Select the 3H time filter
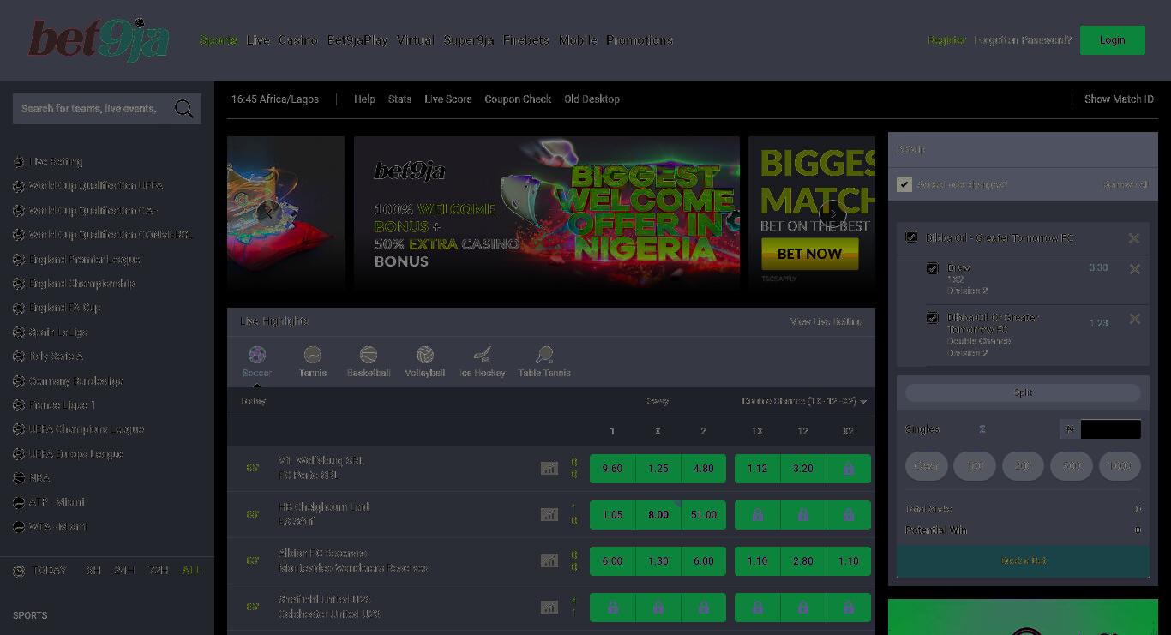Viewport: 1171px width, 635px height. coord(93,571)
